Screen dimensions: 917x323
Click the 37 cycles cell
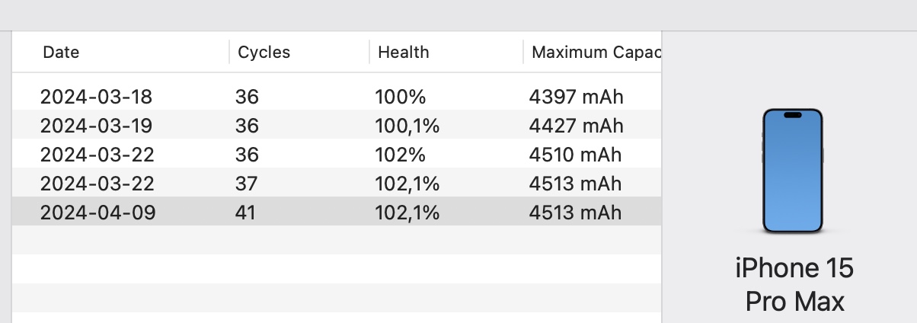pyautogui.click(x=246, y=184)
